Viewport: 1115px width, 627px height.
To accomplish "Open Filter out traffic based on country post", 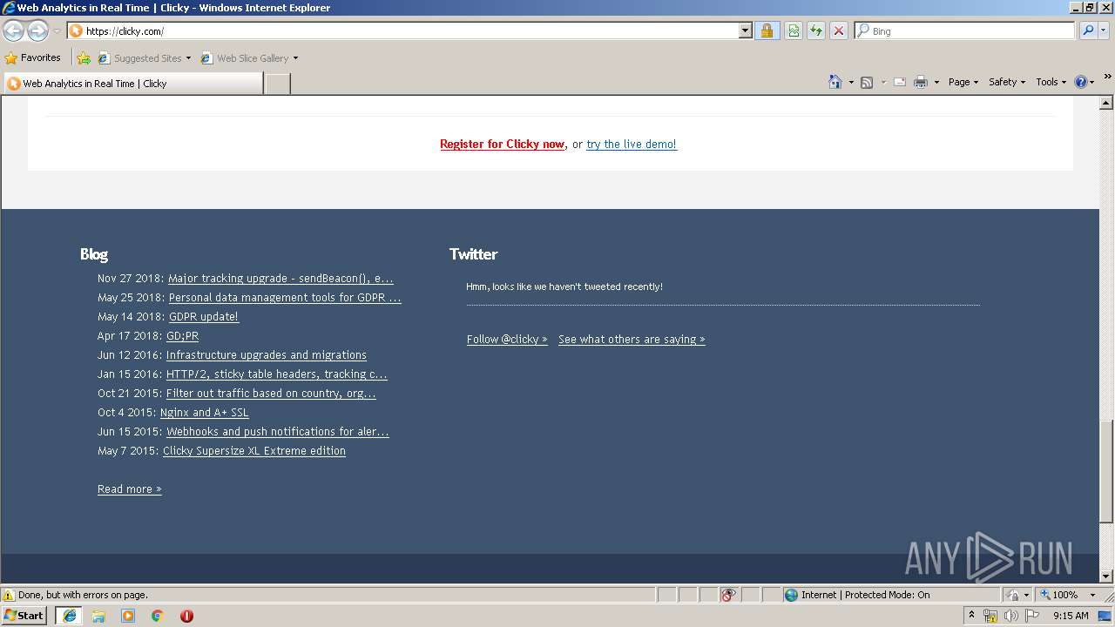I will 271,394.
